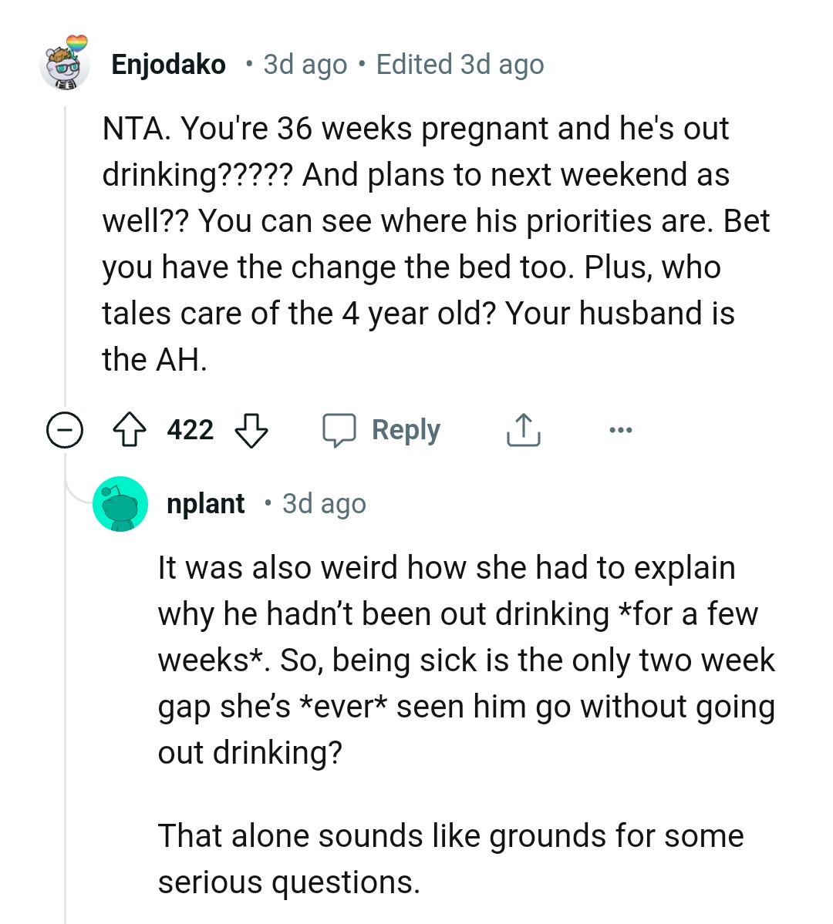This screenshot has height=924, width=833.
Task: Select the comment thread indent line
Action: click(x=66, y=231)
